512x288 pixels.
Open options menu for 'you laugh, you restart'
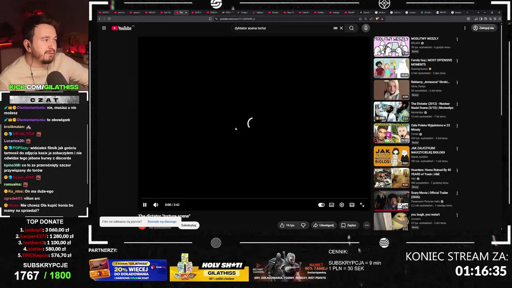[x=457, y=215]
